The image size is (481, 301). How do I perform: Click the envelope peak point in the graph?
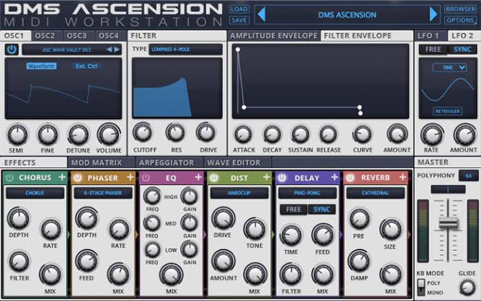238,49
